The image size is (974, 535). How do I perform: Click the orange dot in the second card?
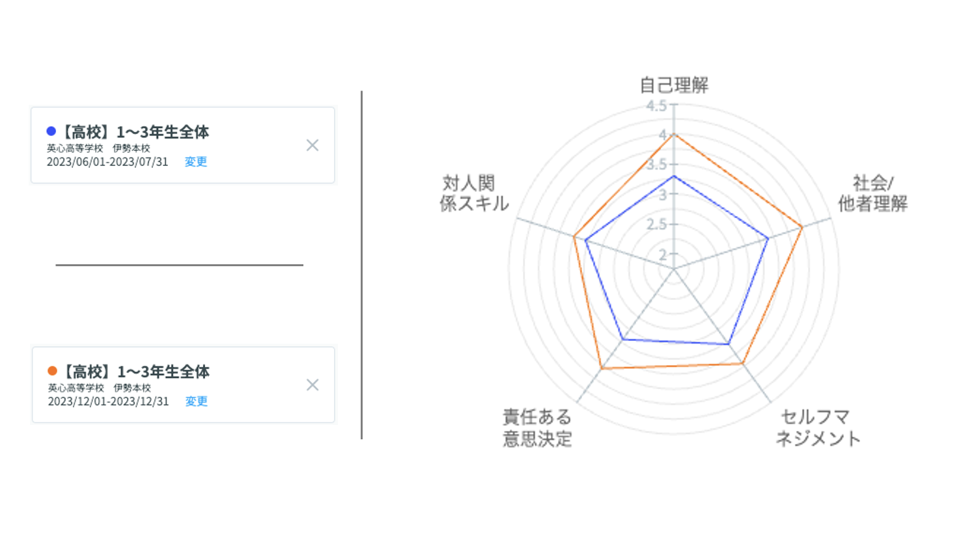(52, 371)
